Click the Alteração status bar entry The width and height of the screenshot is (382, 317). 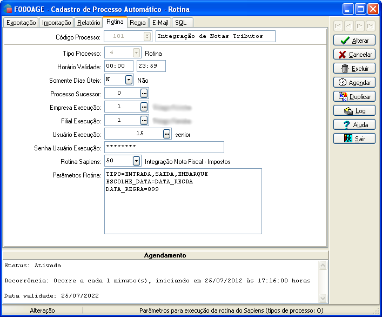tap(42, 311)
